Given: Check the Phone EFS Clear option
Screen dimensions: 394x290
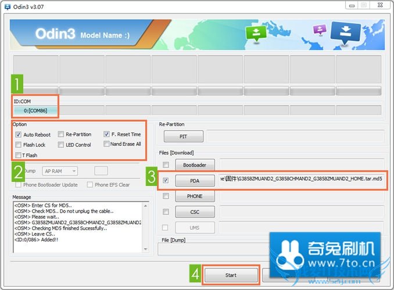Looking at the screenshot, I should tap(89, 185).
